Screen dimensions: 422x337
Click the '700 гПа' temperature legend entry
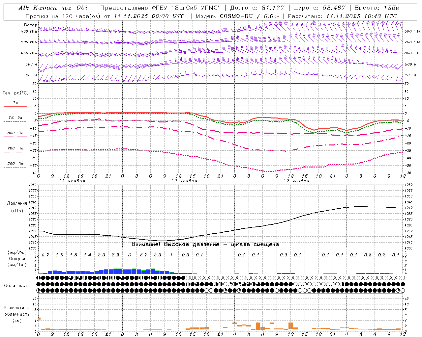point(15,148)
